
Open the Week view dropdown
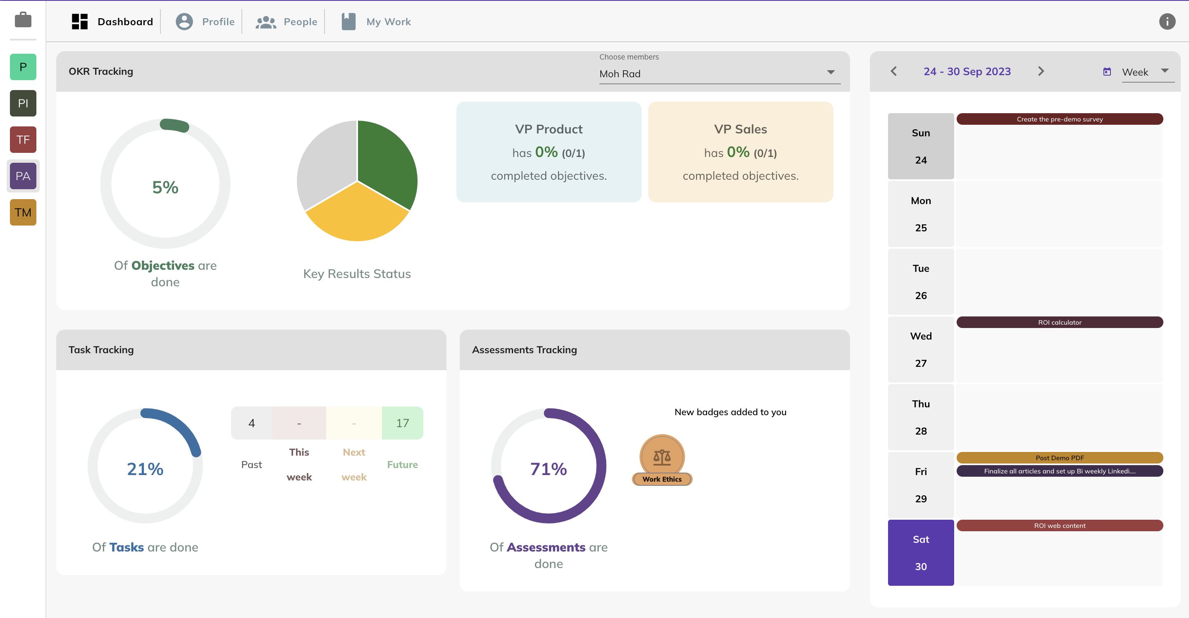pos(1147,72)
